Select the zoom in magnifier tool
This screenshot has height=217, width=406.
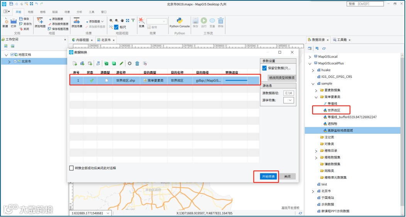pos(111,20)
